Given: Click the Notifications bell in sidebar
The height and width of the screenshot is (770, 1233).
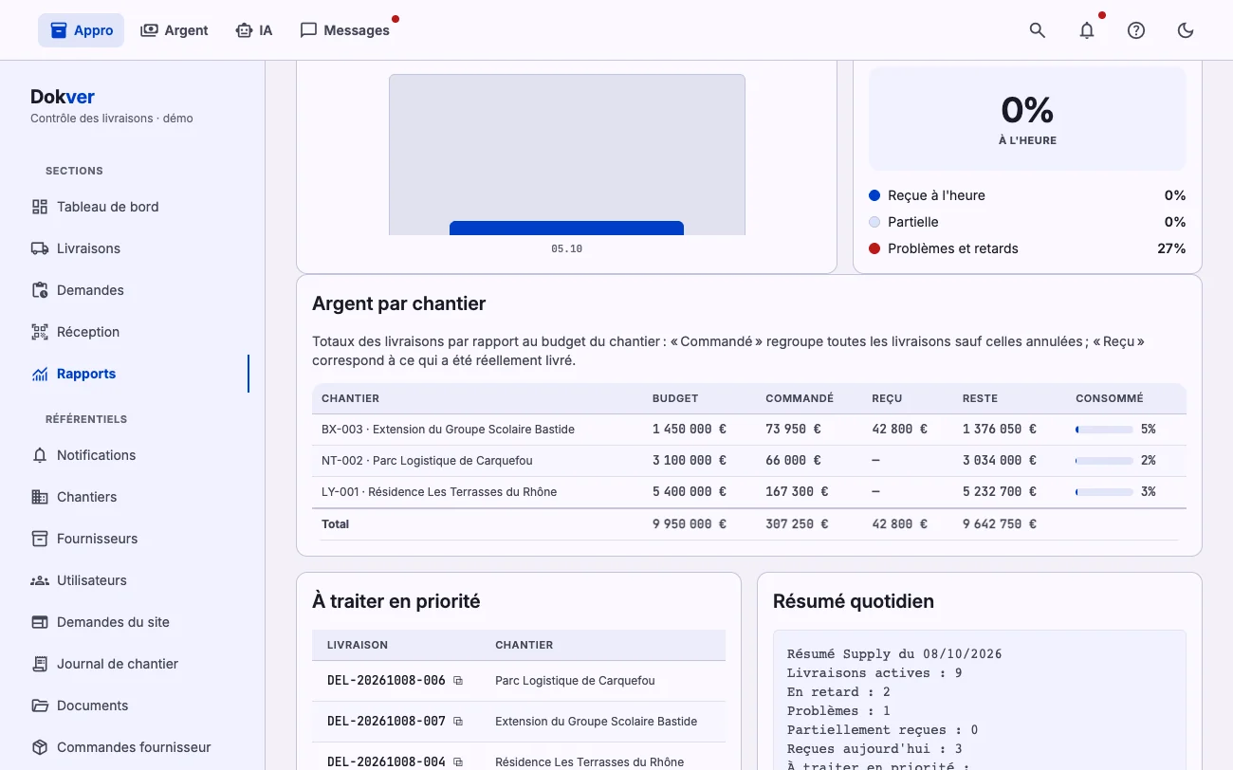Looking at the screenshot, I should click(x=40, y=455).
